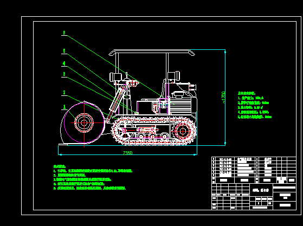Select the part callout number 4
The width and height of the screenshot is (303, 226).
65,63
